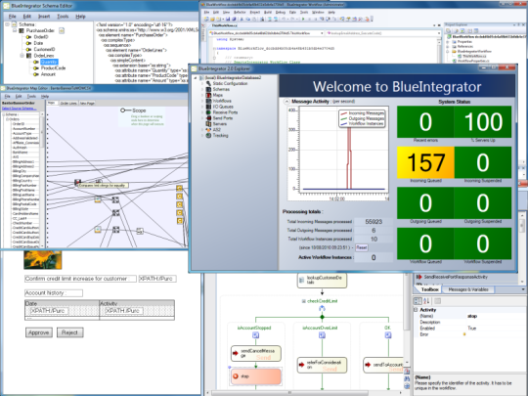Click the Account history text field
Viewport: 528px width, 396px height.
pos(54,293)
